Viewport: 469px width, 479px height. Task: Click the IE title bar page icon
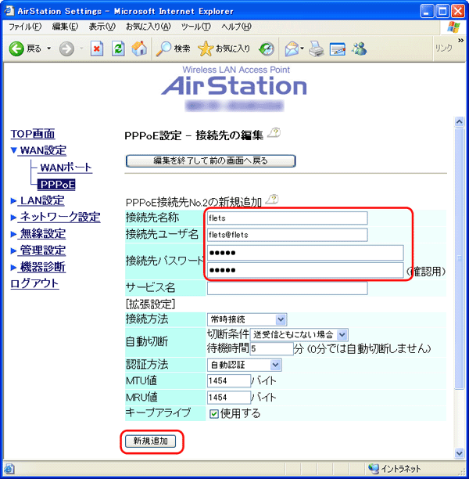pyautogui.click(x=9, y=11)
